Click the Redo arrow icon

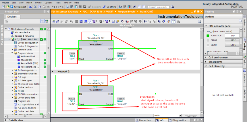click(60, 7)
